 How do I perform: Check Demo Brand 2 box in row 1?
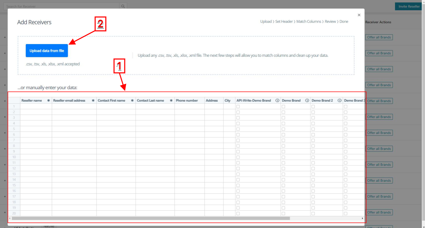pos(313,107)
